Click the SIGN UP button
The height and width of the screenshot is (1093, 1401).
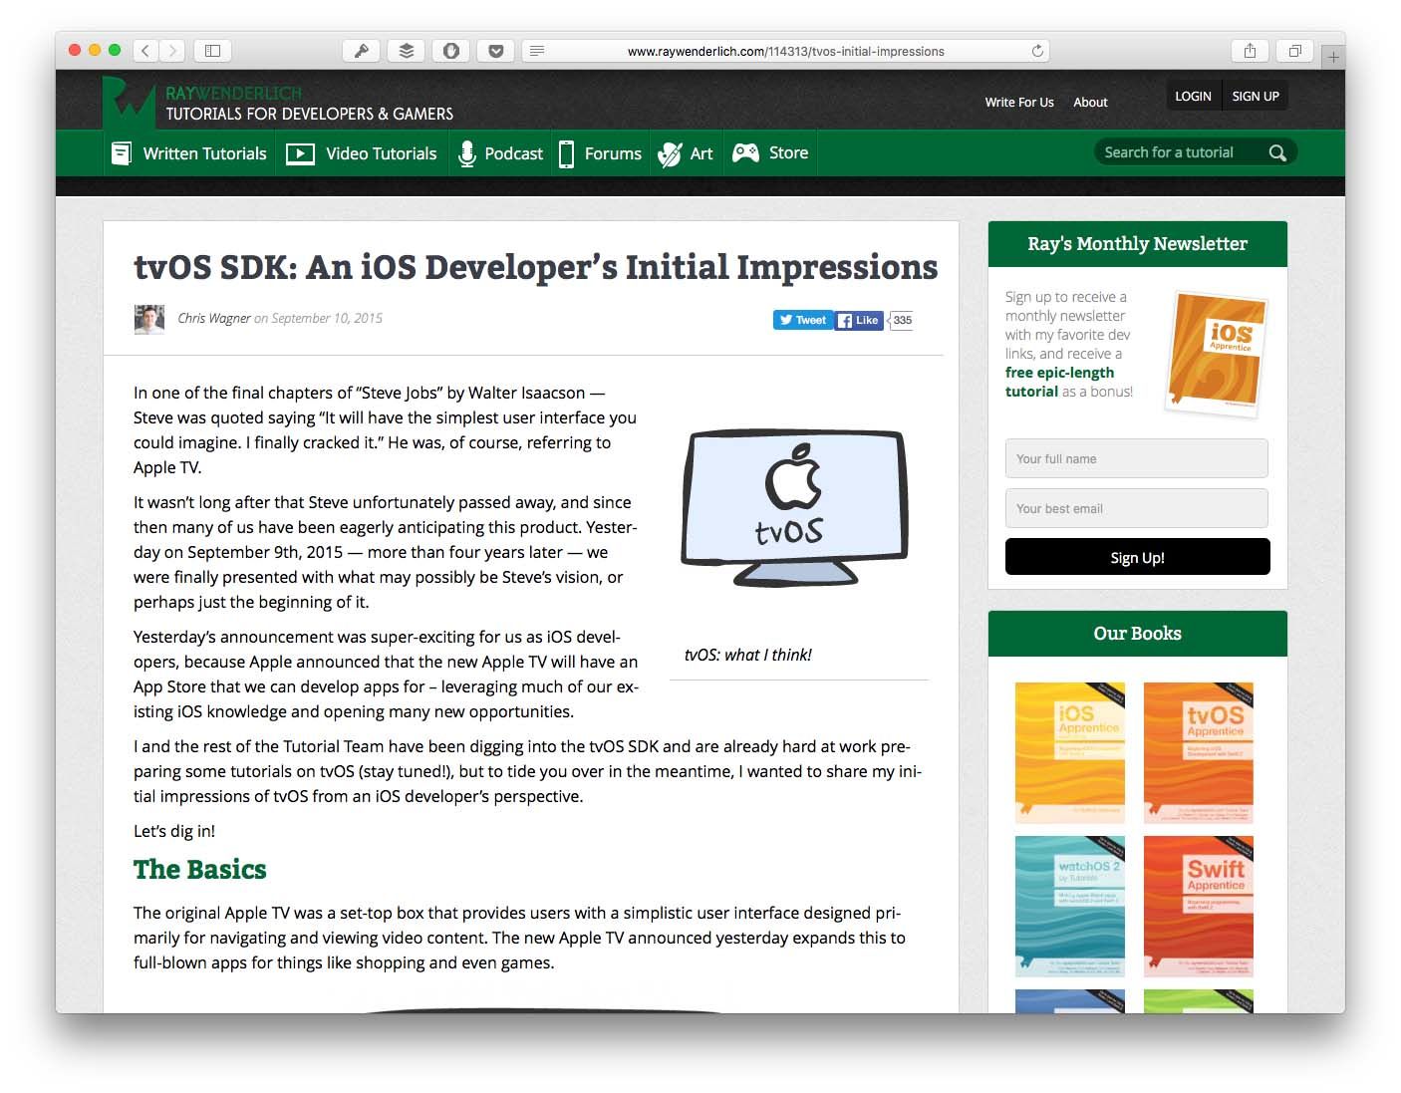pos(1256,96)
